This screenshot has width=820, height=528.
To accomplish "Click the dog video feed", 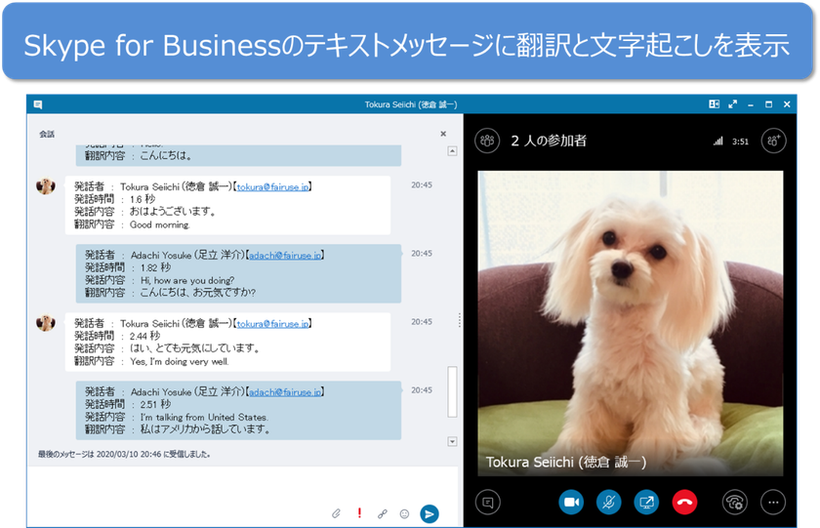I will [631, 323].
